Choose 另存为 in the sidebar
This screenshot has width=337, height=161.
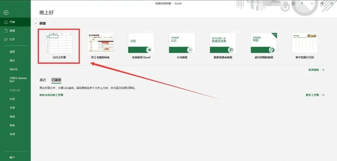click(x=15, y=69)
